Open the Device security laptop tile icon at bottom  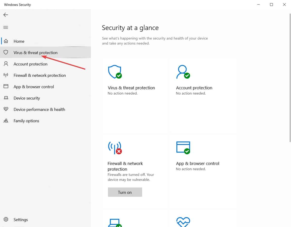pos(115,223)
